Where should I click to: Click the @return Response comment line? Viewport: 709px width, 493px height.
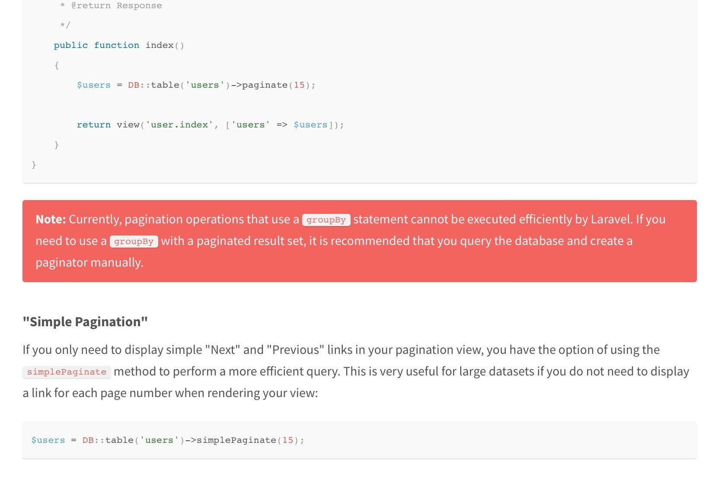[116, 6]
